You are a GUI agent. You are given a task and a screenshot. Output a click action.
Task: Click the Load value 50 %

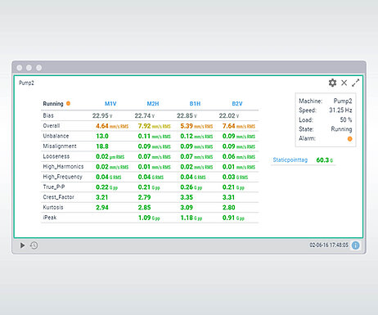346,119
